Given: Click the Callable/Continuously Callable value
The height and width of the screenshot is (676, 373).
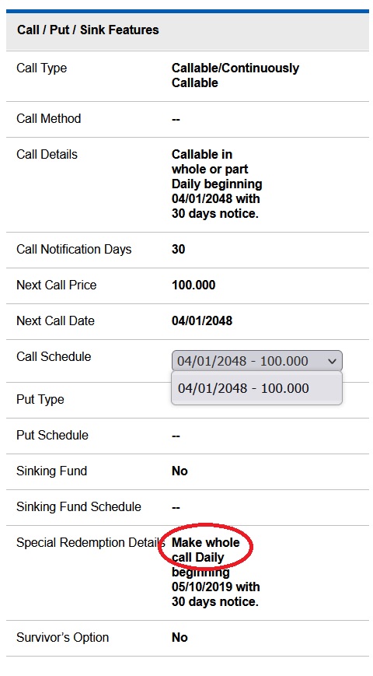Looking at the screenshot, I should [x=235, y=75].
